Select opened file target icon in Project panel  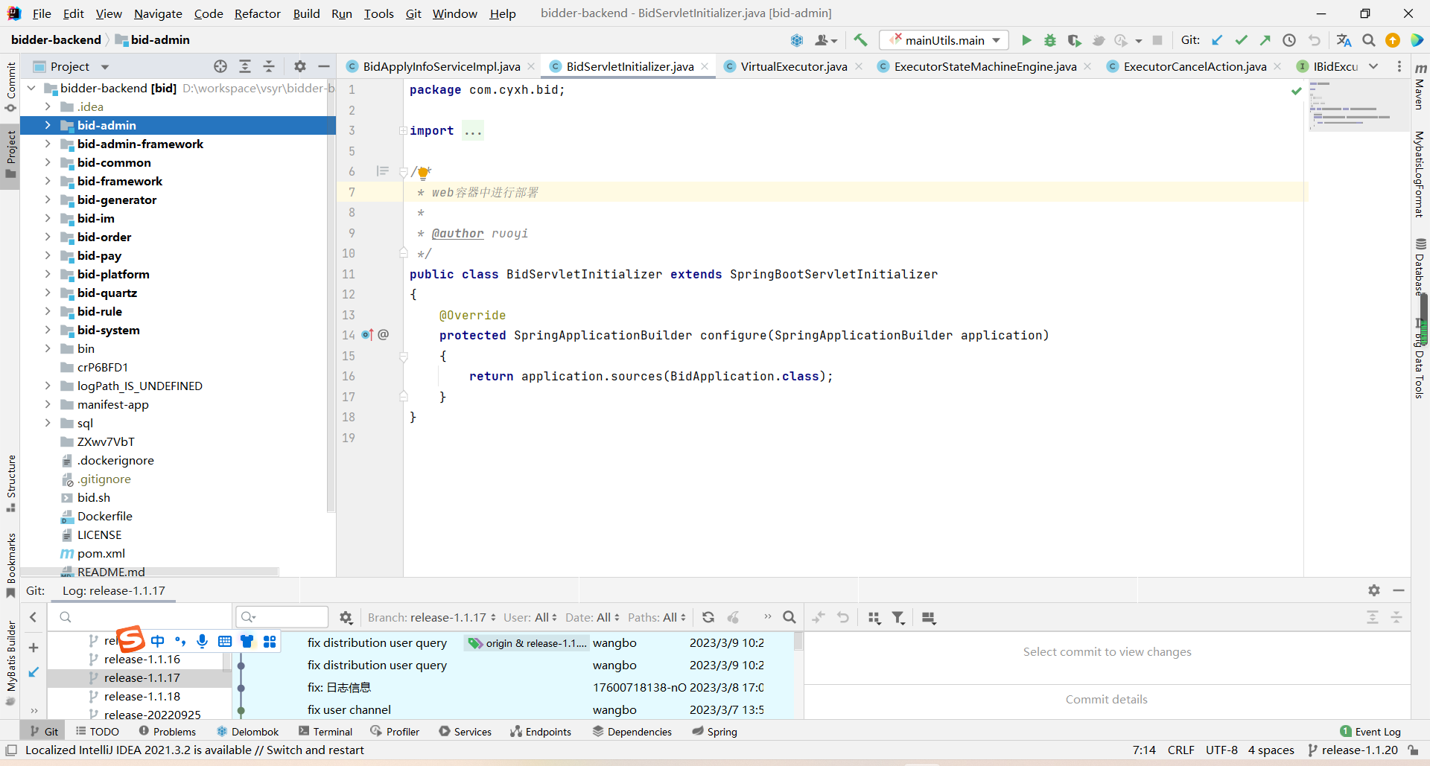click(220, 66)
